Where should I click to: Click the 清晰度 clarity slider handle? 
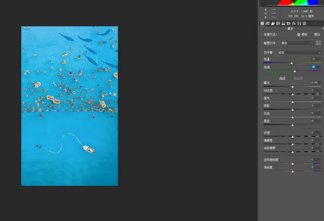[292, 144]
